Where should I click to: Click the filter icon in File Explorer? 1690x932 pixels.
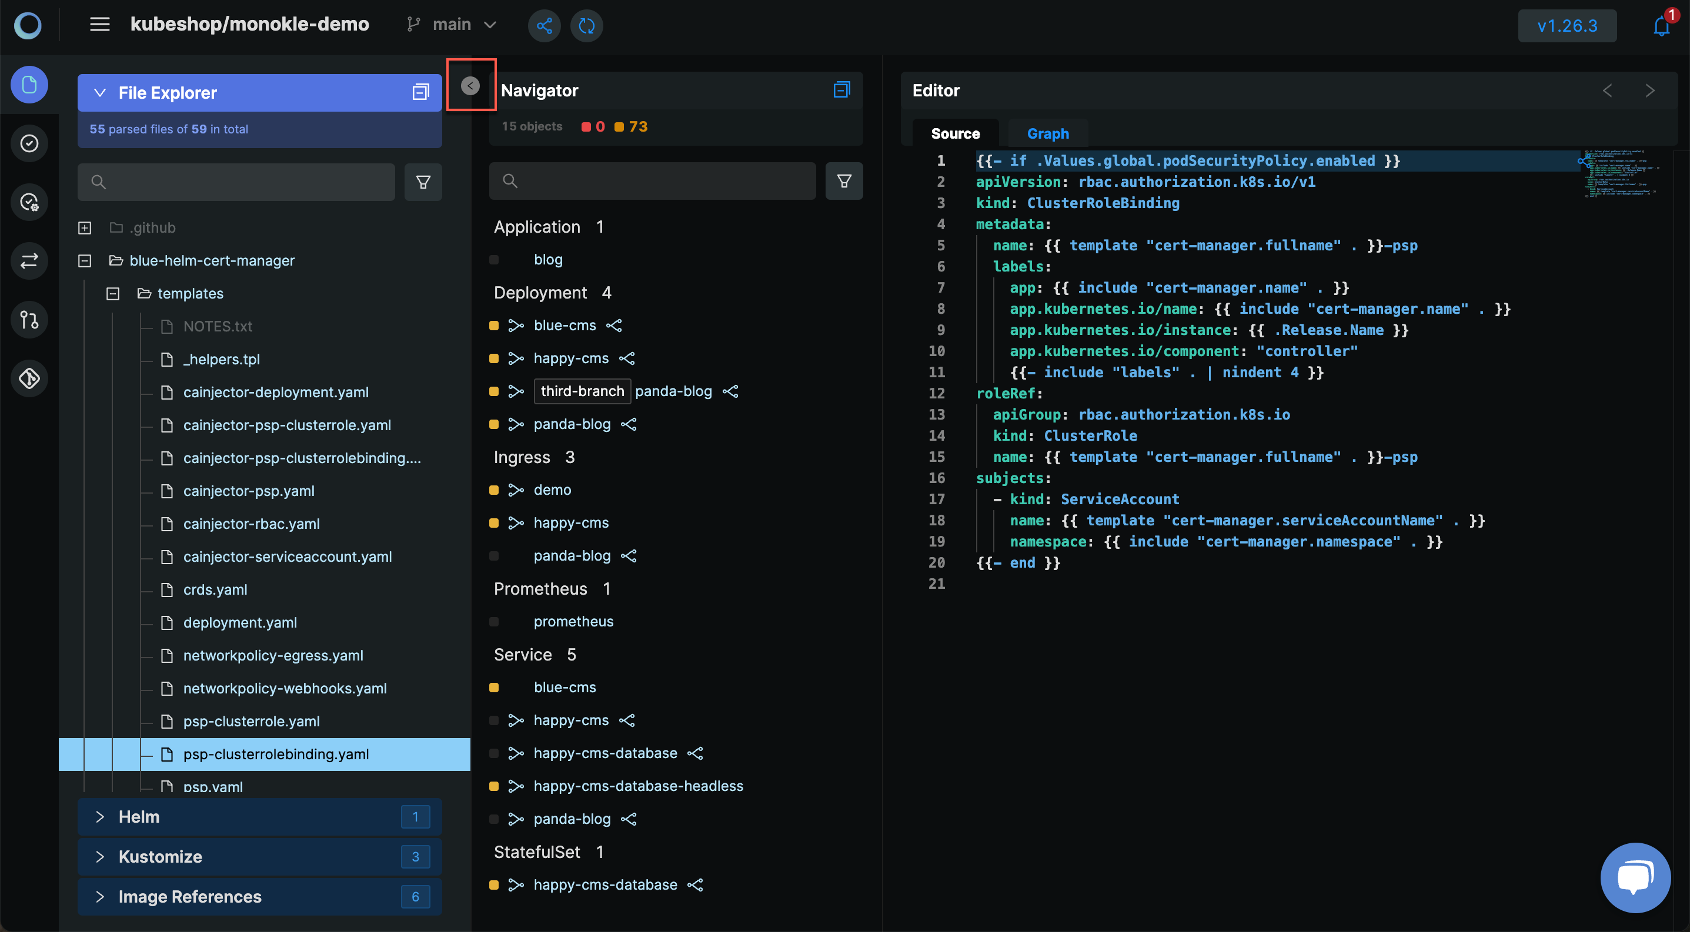click(x=422, y=182)
